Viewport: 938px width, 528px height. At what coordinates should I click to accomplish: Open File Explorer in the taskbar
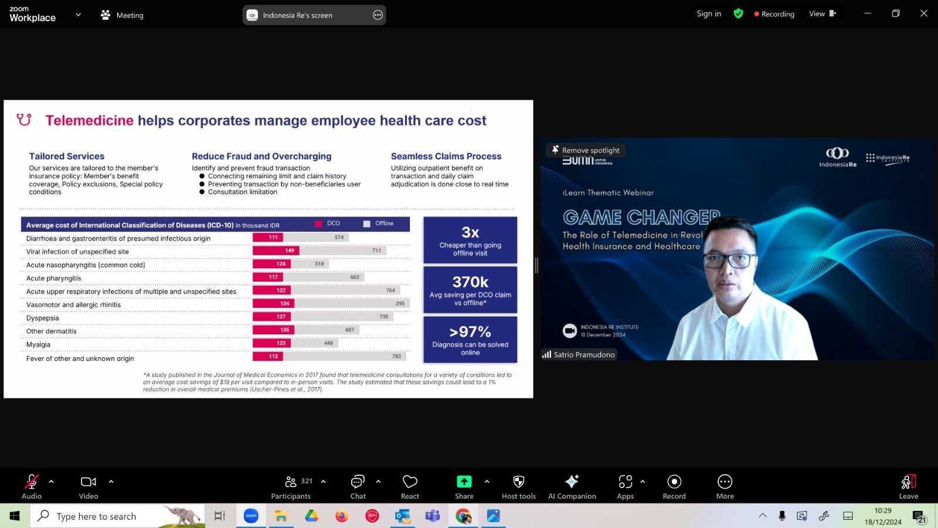coord(281,516)
